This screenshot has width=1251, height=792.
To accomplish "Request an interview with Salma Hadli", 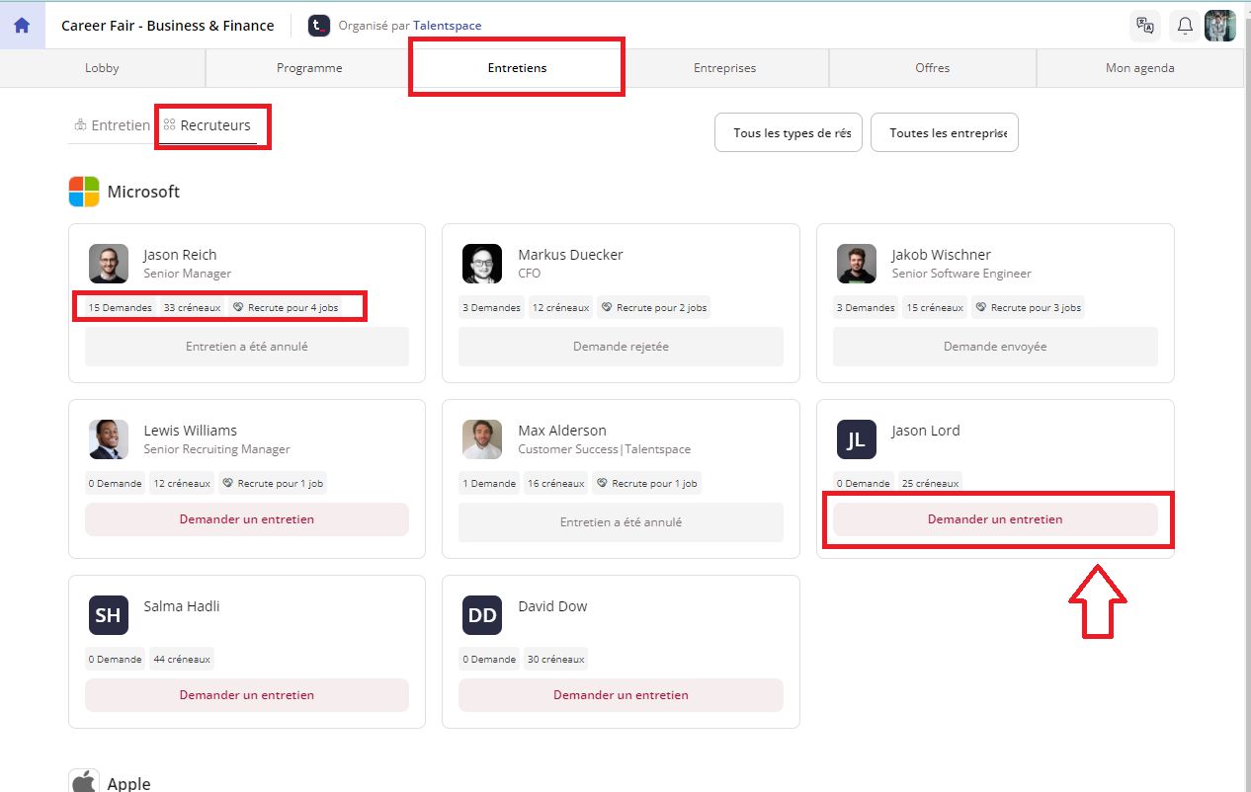I will (x=247, y=695).
